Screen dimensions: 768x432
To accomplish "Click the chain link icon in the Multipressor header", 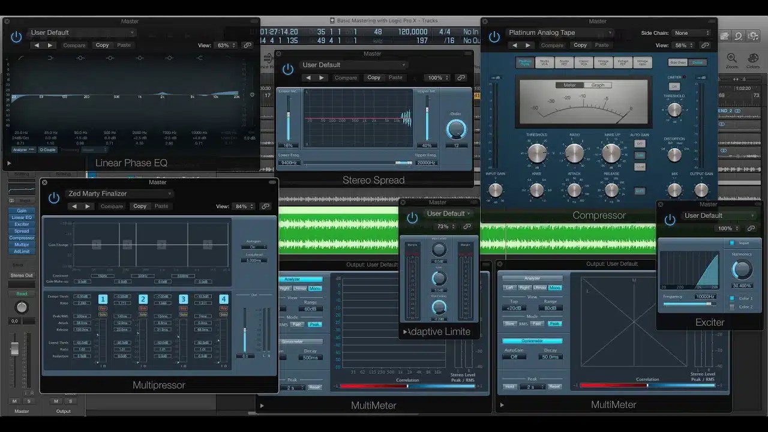I will tap(265, 206).
